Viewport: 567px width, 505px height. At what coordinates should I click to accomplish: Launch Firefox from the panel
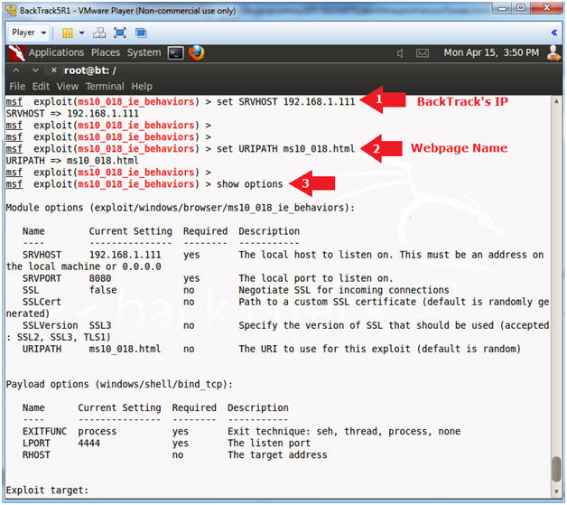coord(196,52)
